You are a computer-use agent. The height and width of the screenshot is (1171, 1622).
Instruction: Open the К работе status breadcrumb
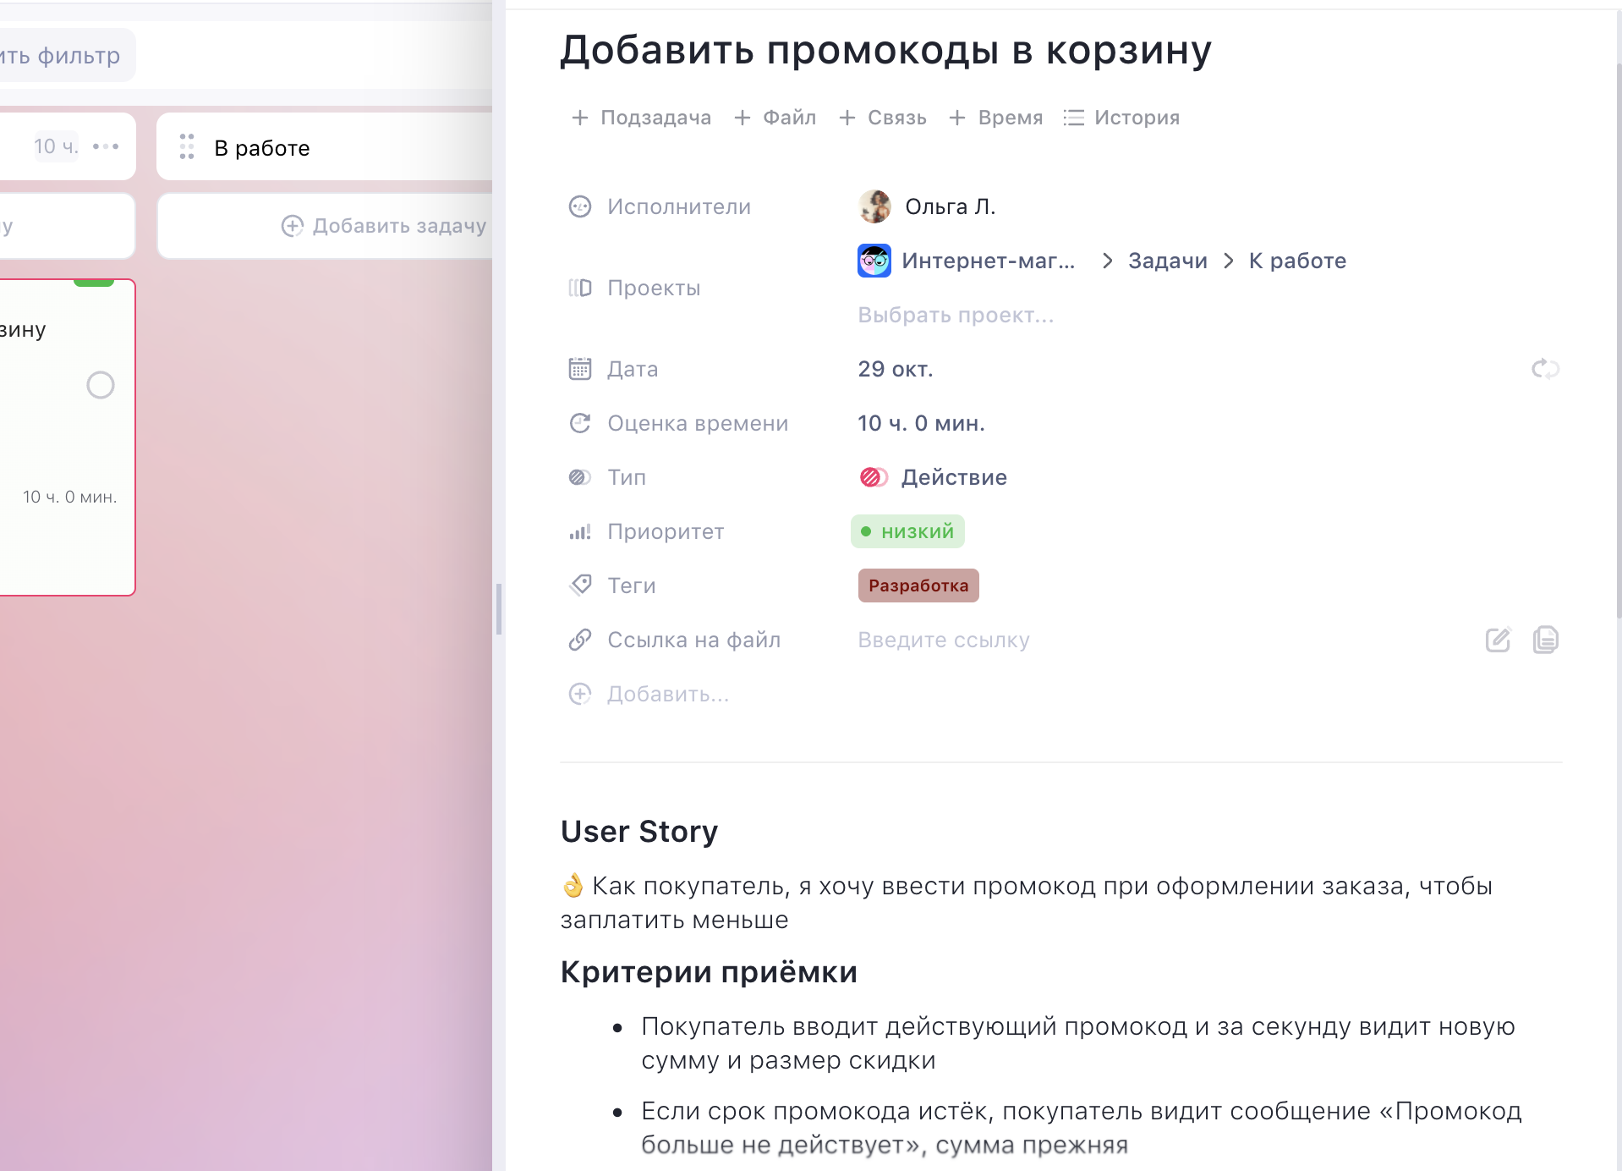(1297, 261)
